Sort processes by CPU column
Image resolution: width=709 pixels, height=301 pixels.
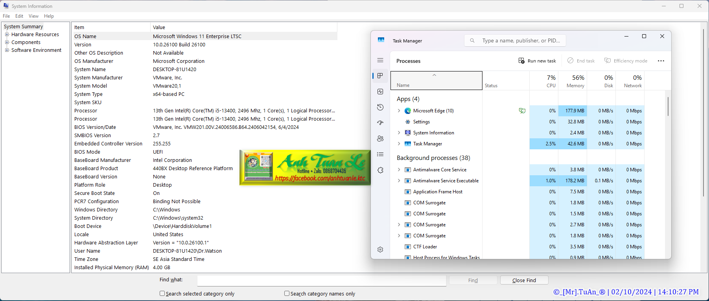544,81
